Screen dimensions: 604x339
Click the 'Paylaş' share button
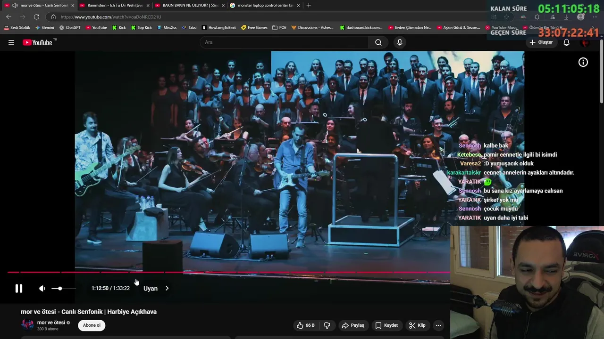(x=353, y=325)
